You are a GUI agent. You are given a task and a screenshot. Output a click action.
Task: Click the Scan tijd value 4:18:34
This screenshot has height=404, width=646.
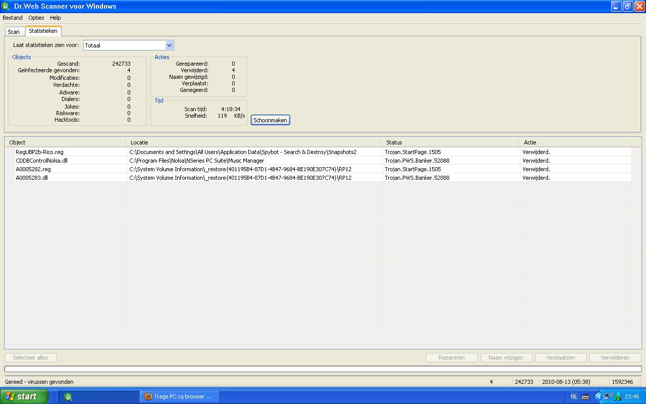(231, 109)
